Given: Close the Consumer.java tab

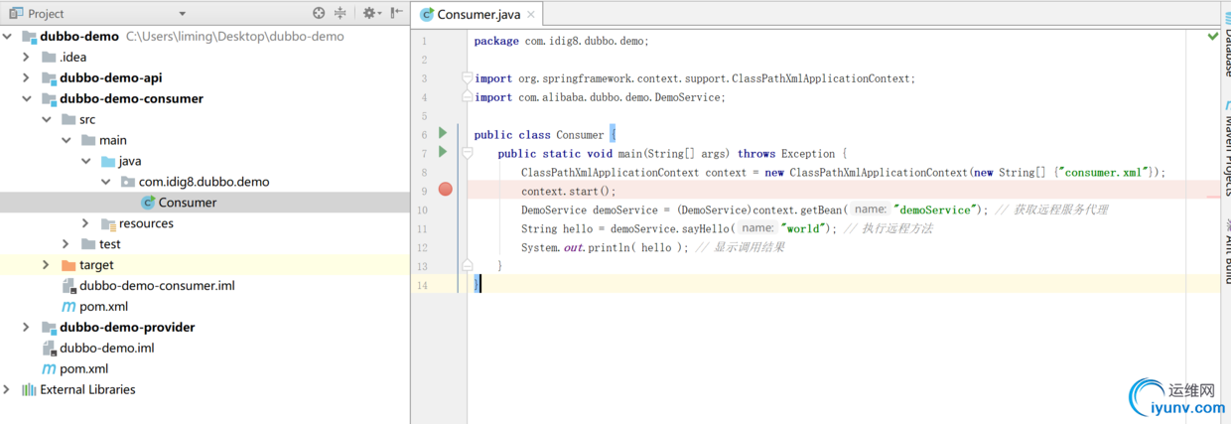Looking at the screenshot, I should pos(532,15).
